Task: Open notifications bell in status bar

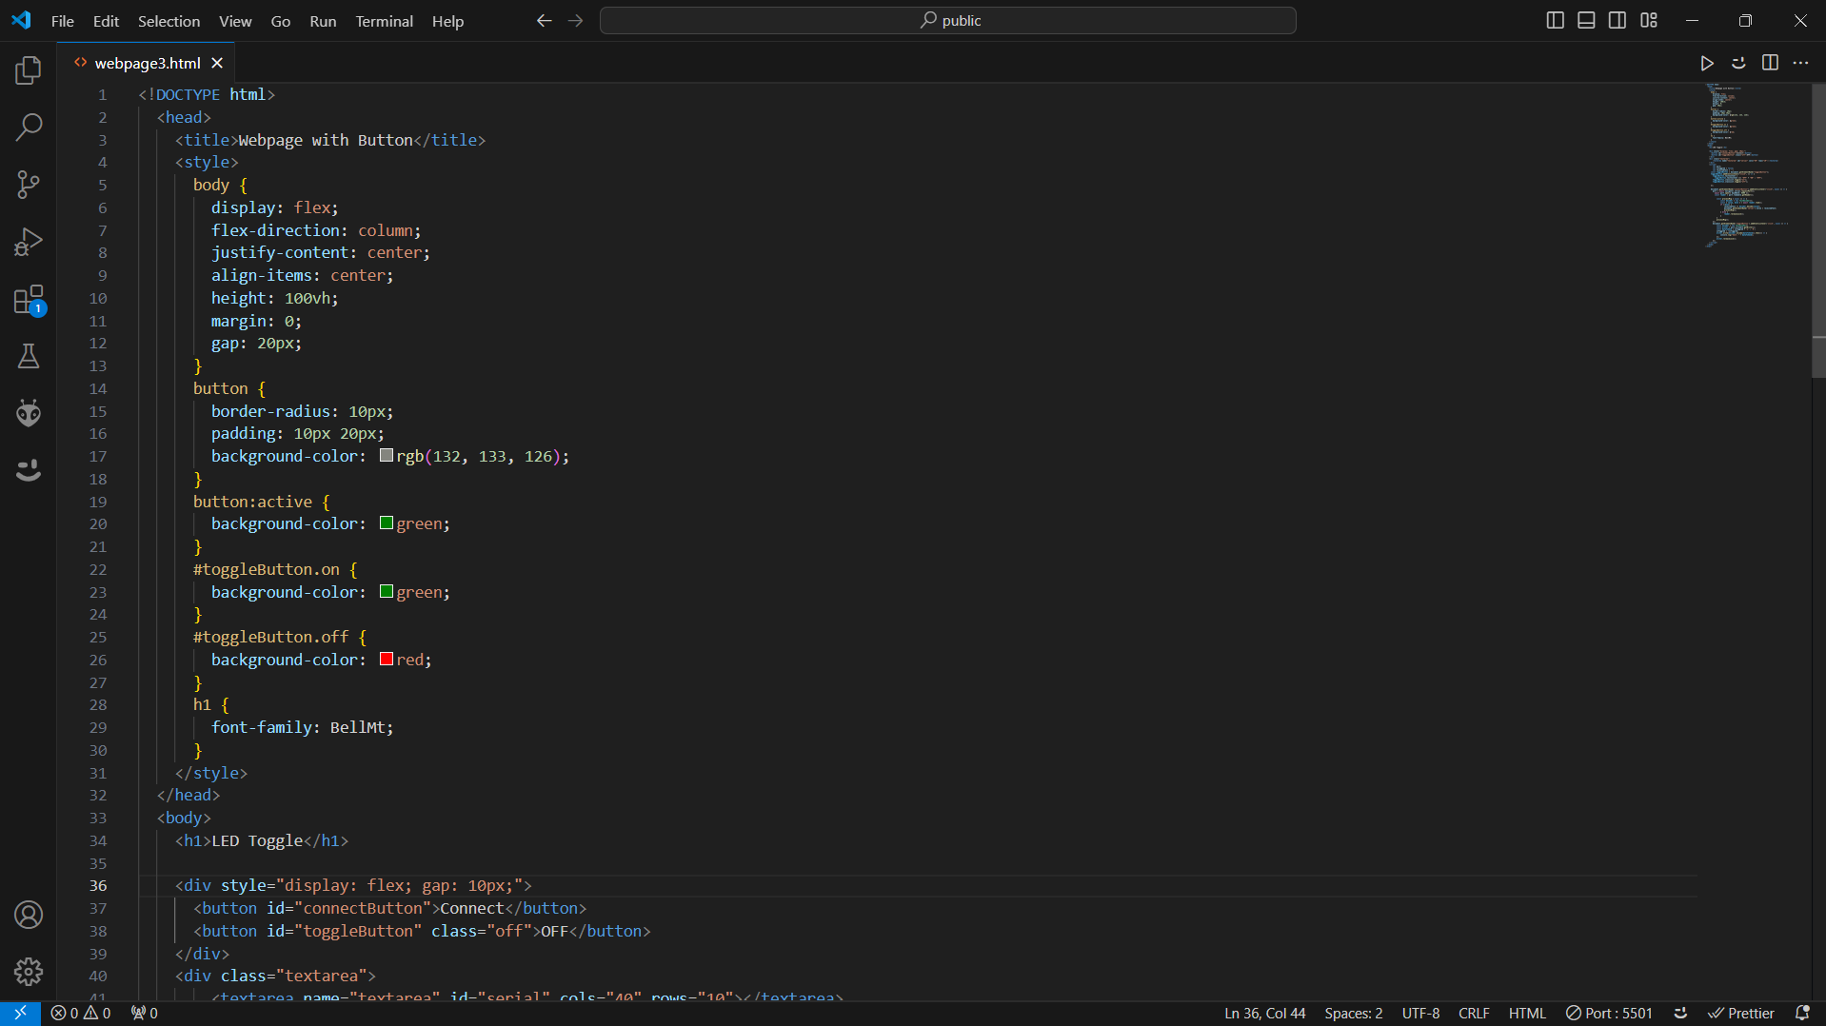Action: point(1802,1014)
